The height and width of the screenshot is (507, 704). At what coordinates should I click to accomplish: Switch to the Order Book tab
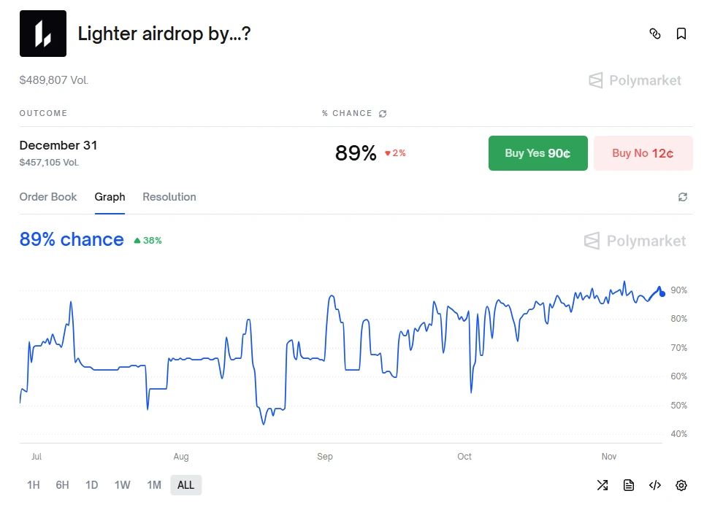(48, 197)
